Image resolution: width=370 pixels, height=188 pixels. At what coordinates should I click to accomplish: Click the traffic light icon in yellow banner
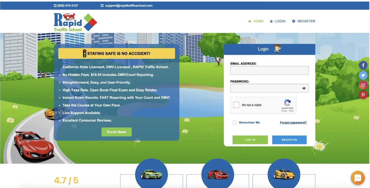(85, 53)
